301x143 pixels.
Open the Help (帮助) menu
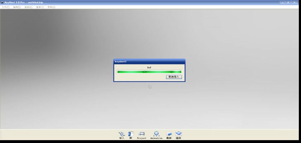tap(52, 7)
